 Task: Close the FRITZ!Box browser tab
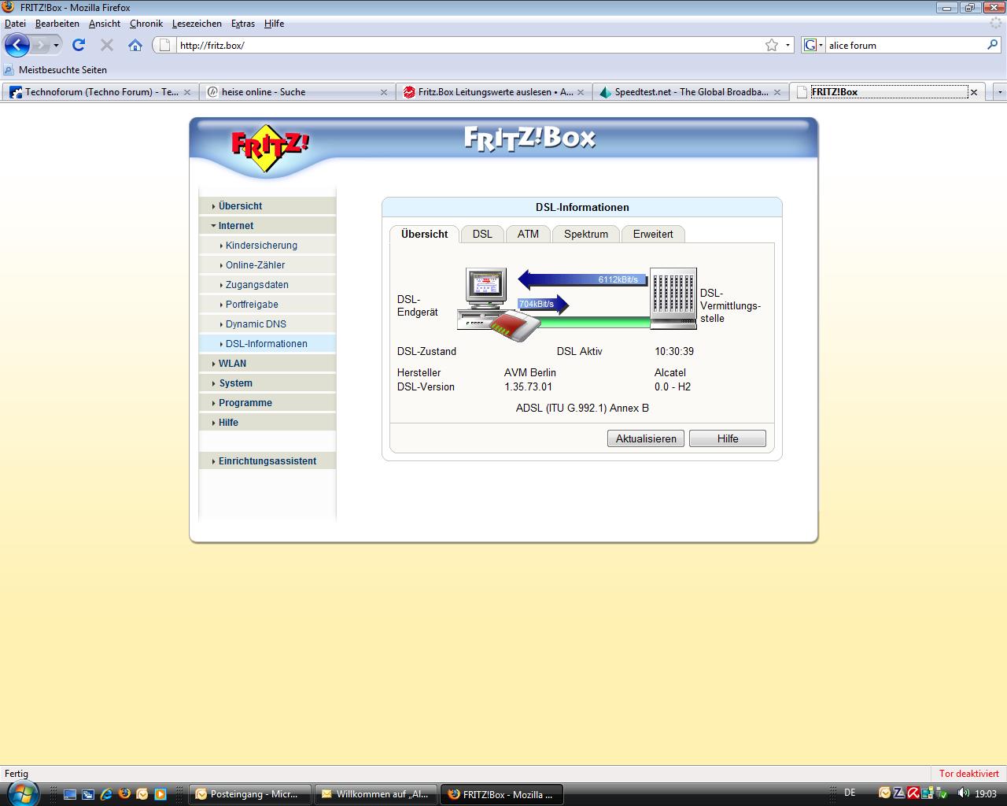coord(973,92)
